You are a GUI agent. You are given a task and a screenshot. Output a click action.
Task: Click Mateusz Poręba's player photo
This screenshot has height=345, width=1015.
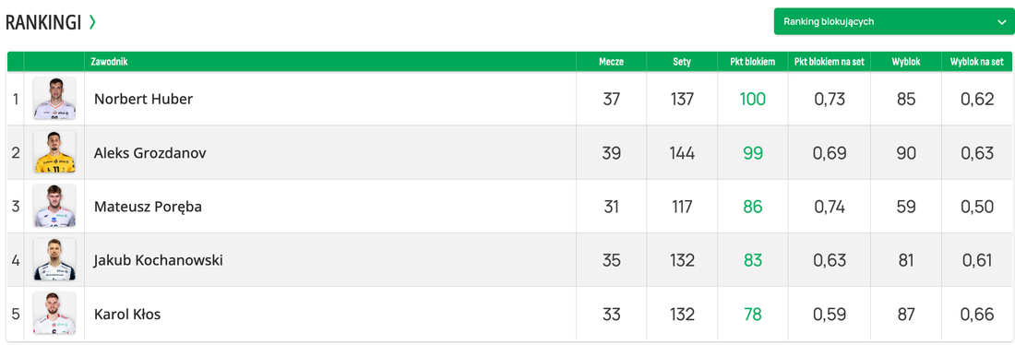point(54,206)
